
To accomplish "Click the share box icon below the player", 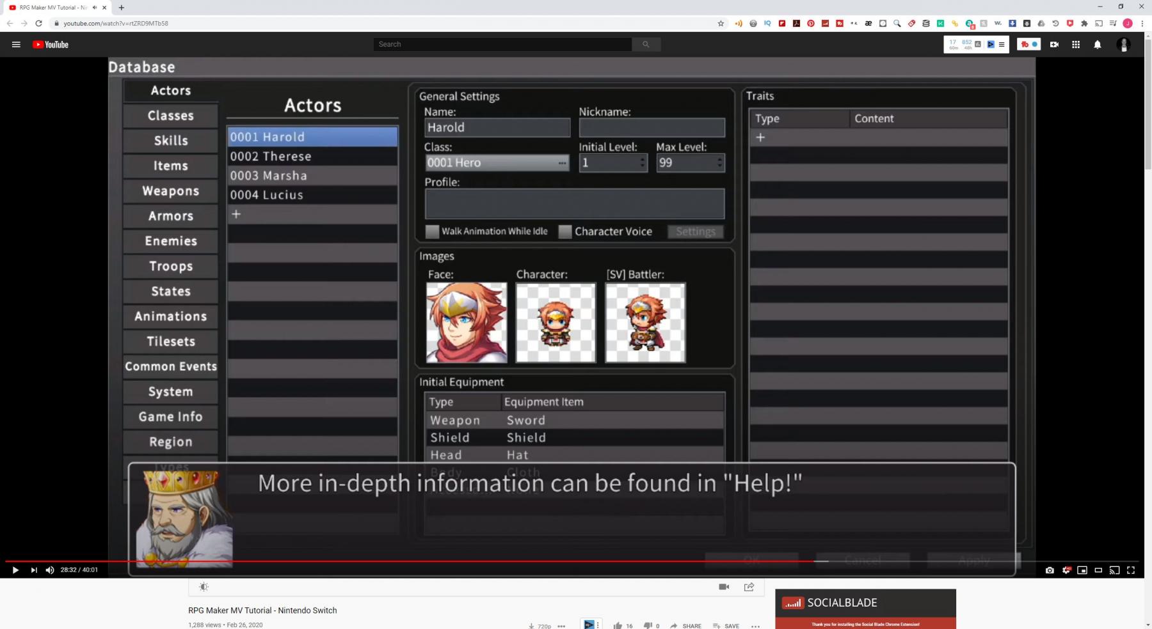I will 749,587.
